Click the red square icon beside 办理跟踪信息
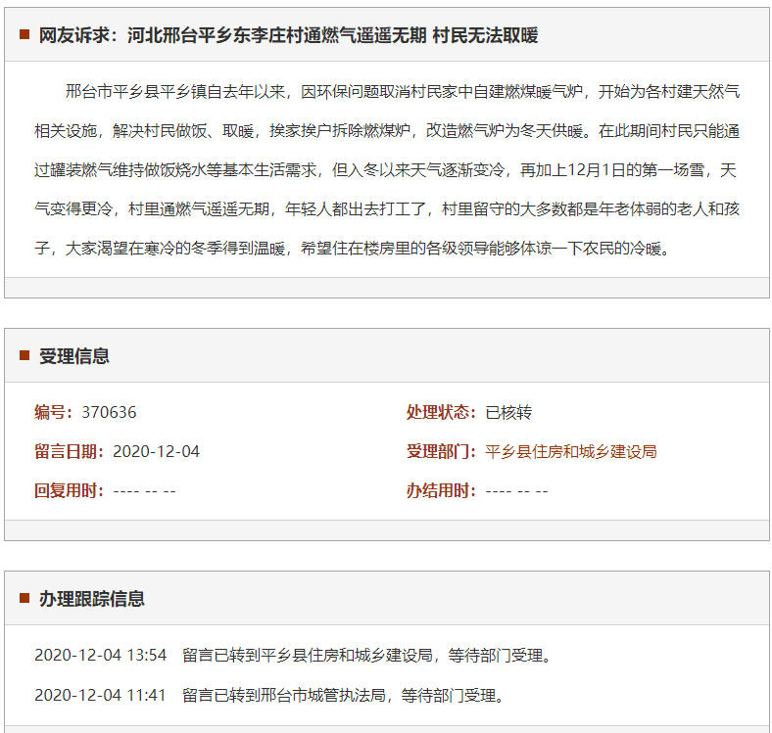The image size is (772, 733). (x=24, y=598)
